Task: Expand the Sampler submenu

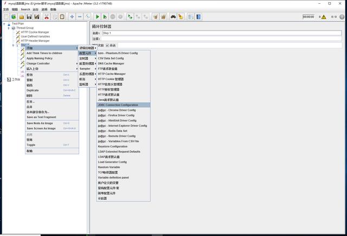Action: 86,69
